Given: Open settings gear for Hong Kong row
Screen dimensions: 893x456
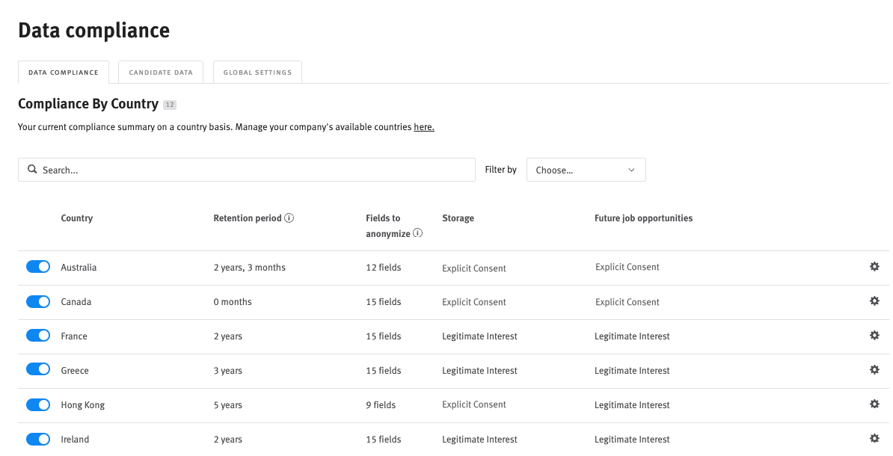Looking at the screenshot, I should tap(874, 404).
